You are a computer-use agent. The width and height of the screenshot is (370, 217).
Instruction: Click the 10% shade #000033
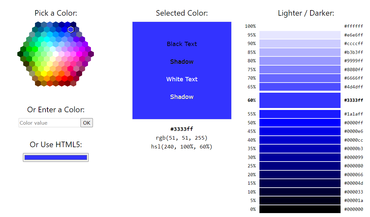pyautogui.click(x=300, y=192)
